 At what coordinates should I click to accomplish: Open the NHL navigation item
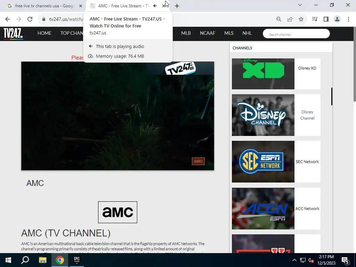tap(247, 33)
